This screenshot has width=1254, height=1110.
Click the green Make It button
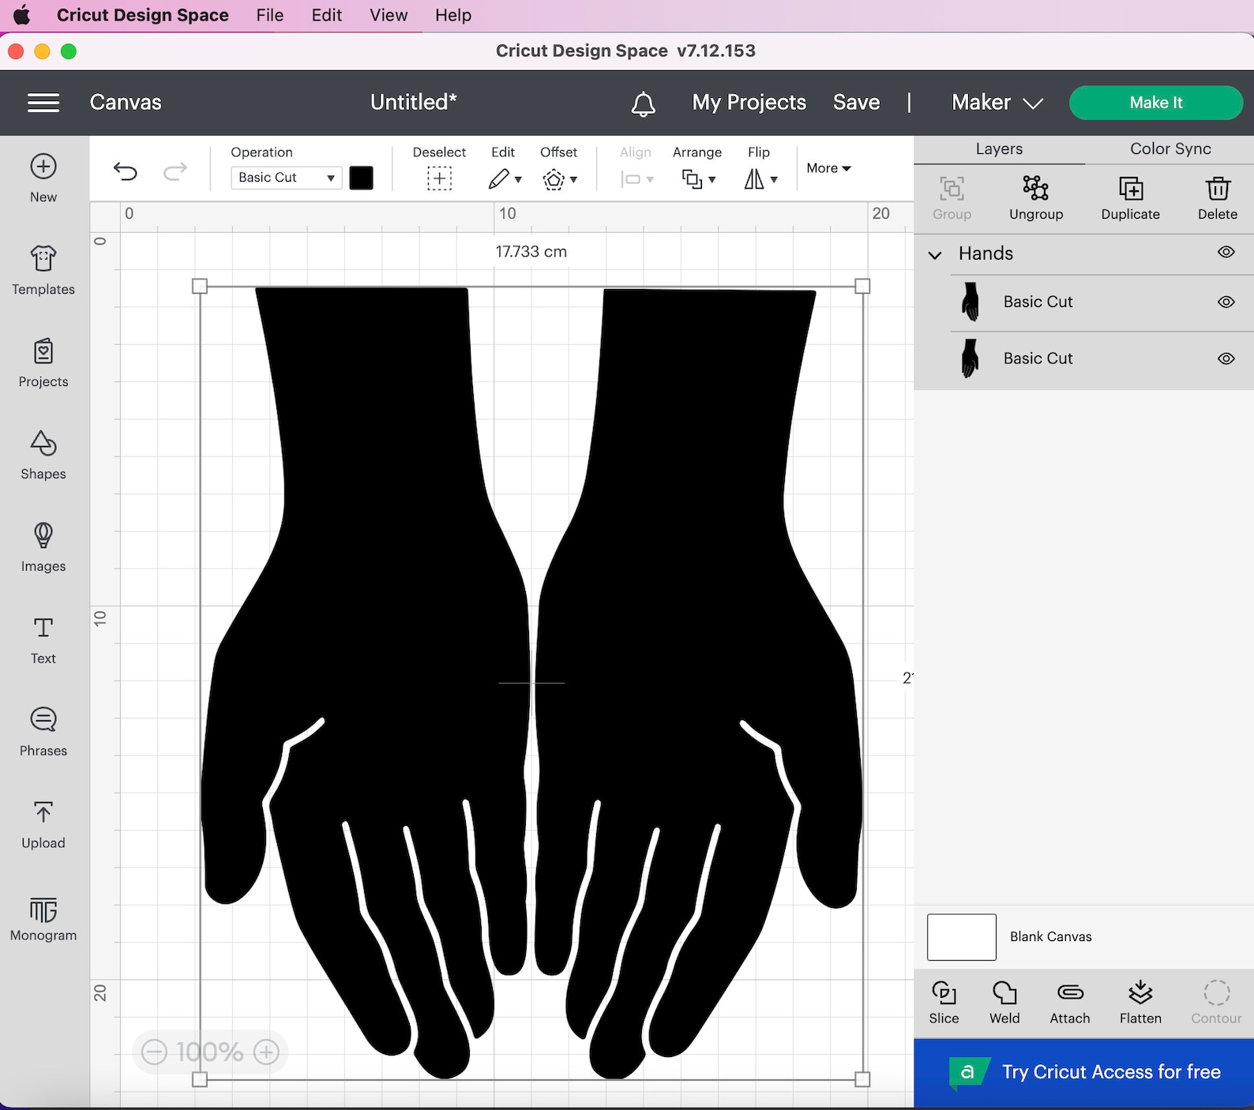pos(1156,103)
